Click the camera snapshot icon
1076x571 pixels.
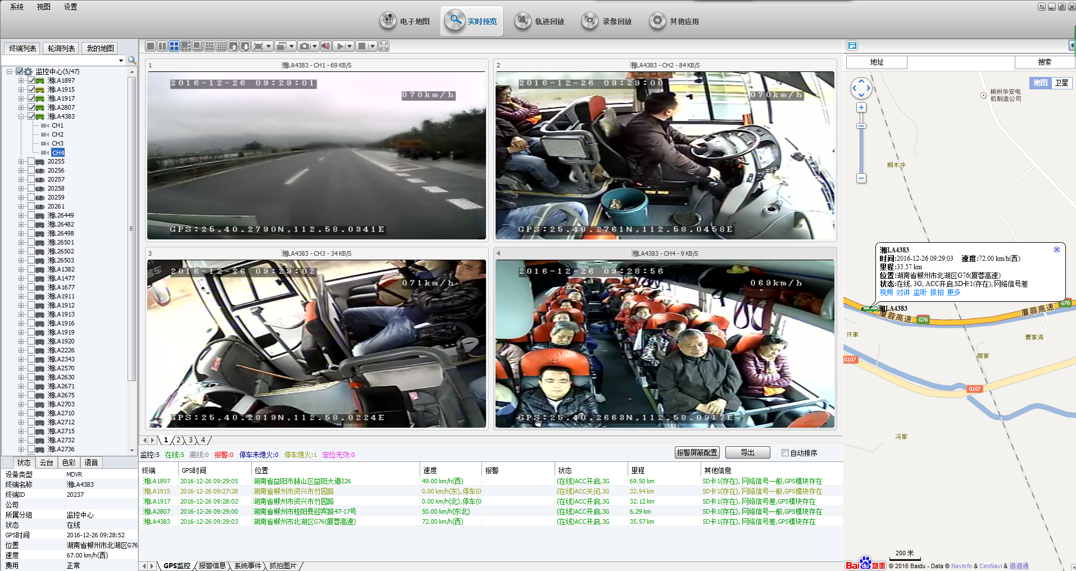tap(304, 46)
